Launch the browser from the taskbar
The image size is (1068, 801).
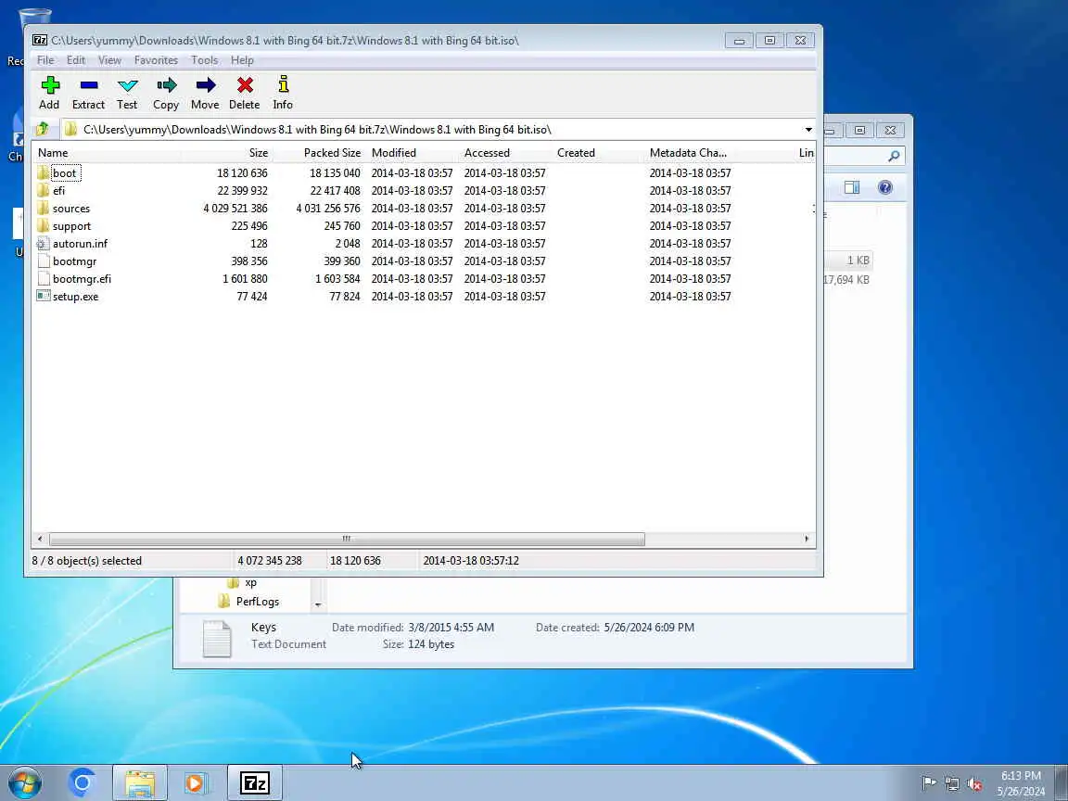(83, 782)
